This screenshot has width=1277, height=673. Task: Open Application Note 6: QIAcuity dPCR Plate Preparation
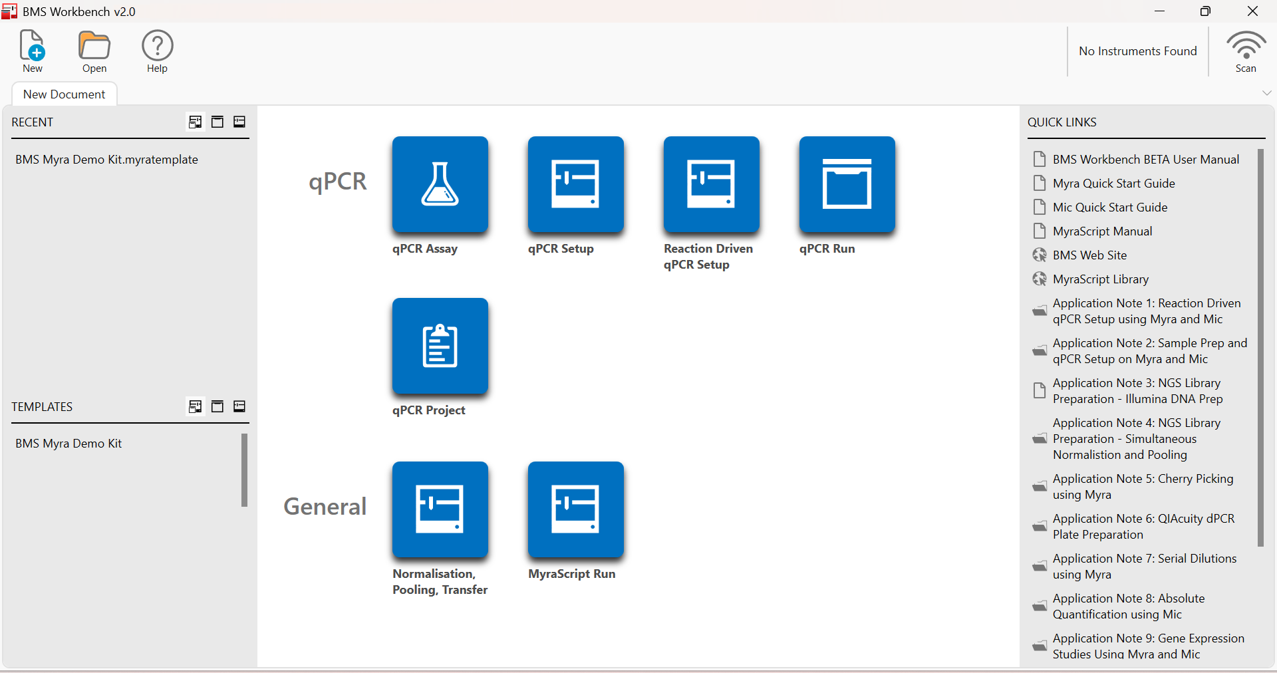coord(1144,527)
